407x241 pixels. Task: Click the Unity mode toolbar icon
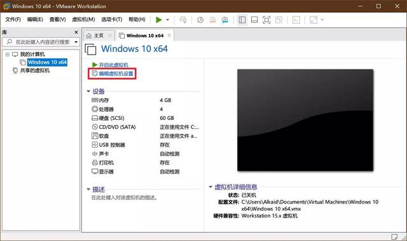(279, 20)
